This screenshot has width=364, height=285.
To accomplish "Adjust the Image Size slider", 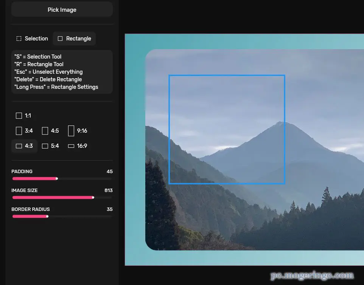I will pos(62,198).
